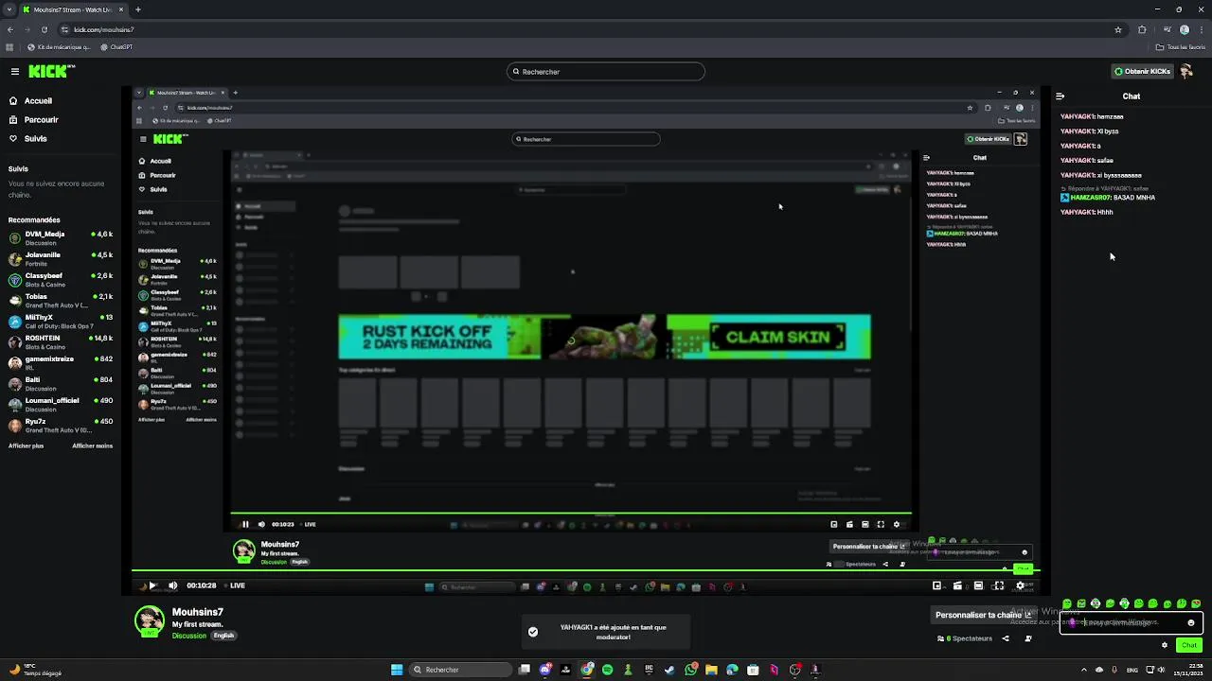
Task: Open the Kick hamburger sidebar menu
Action: (15, 72)
